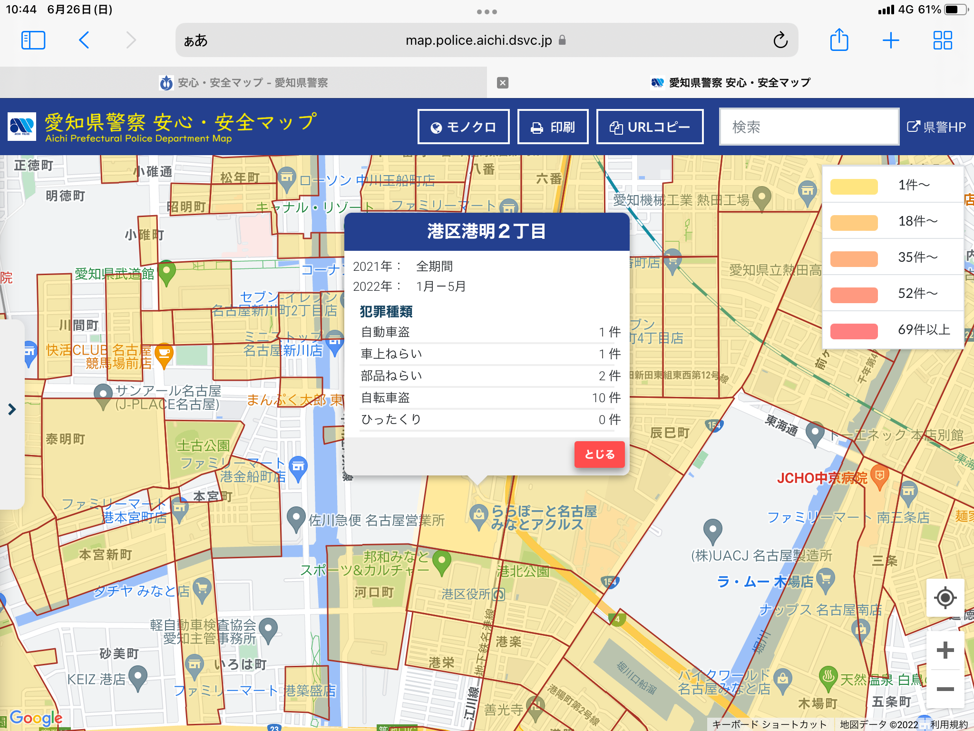Go forward to the next page

tap(131, 40)
